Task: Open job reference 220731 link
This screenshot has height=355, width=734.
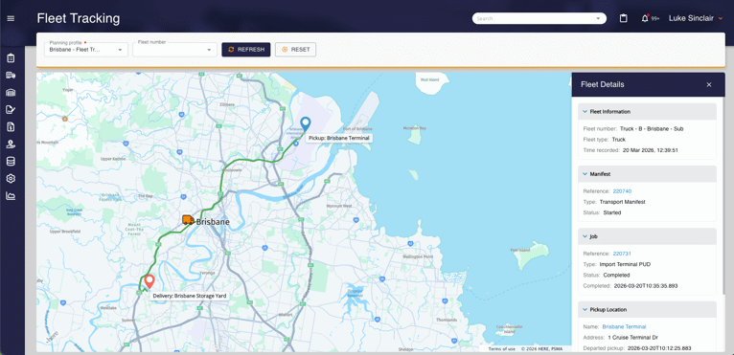Action: pyautogui.click(x=622, y=254)
